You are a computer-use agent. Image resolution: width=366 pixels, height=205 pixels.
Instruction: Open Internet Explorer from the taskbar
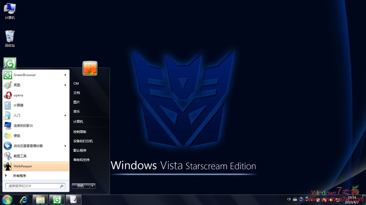(24, 199)
